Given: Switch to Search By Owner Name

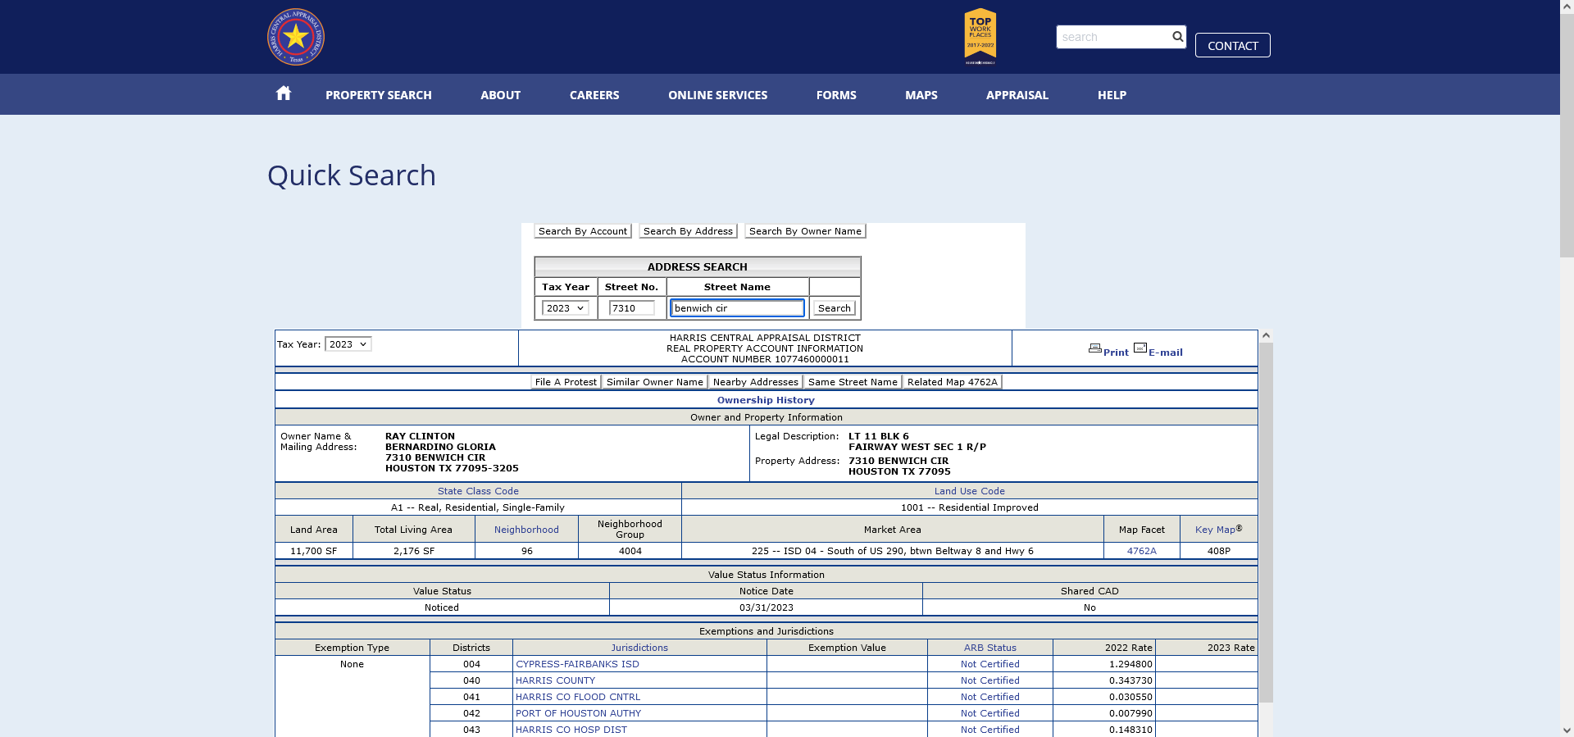Looking at the screenshot, I should coord(805,231).
